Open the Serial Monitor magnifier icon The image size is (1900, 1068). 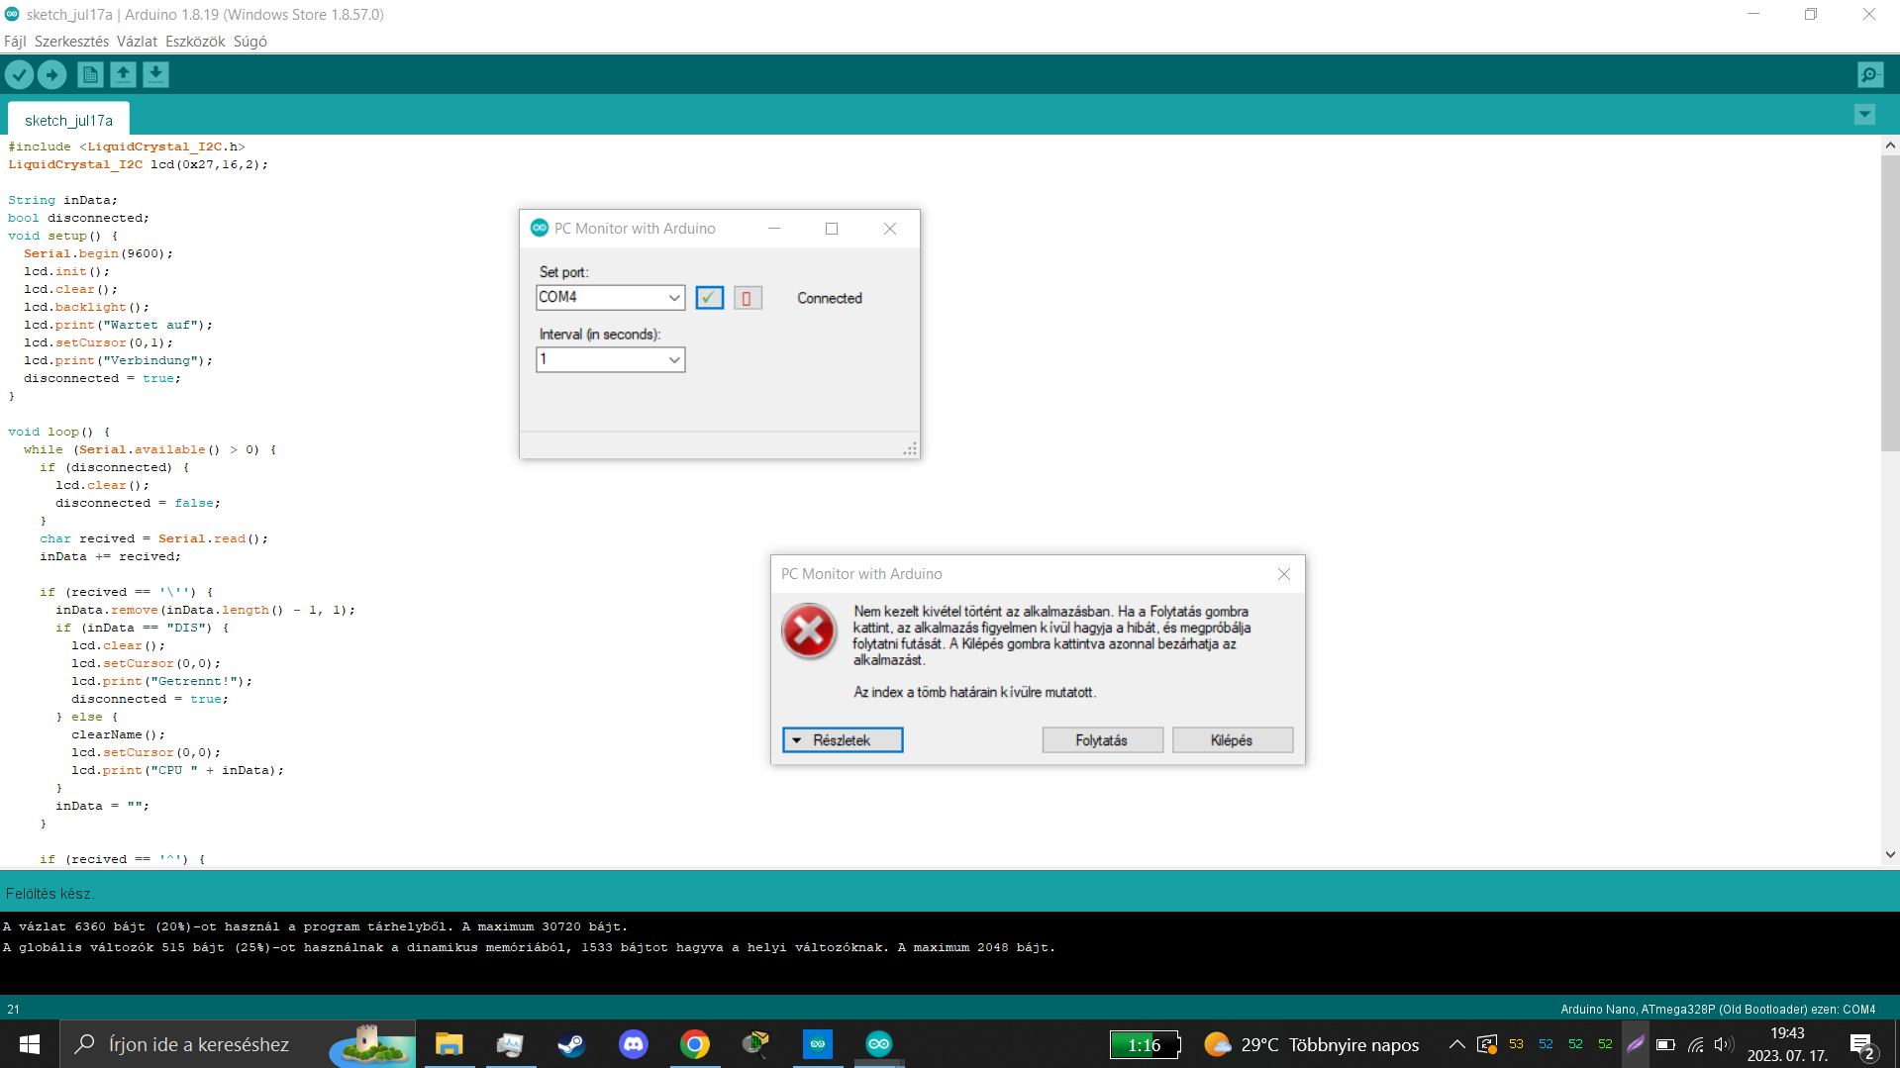(1870, 74)
